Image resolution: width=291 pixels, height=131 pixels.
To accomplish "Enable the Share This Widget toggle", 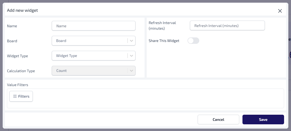I will [193, 41].
